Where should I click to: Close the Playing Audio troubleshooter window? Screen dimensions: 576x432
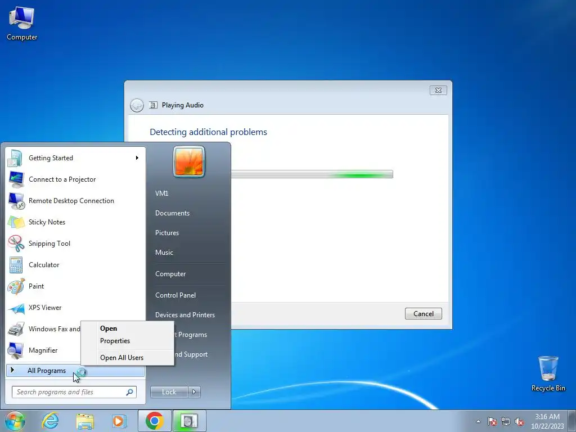coord(438,91)
